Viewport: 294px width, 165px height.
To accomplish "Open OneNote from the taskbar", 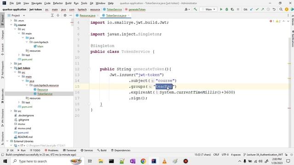I will (x=133, y=161).
